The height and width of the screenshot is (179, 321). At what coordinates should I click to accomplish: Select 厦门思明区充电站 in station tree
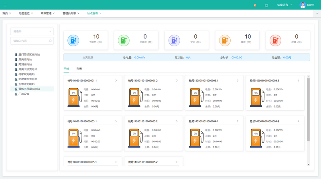(x=29, y=55)
